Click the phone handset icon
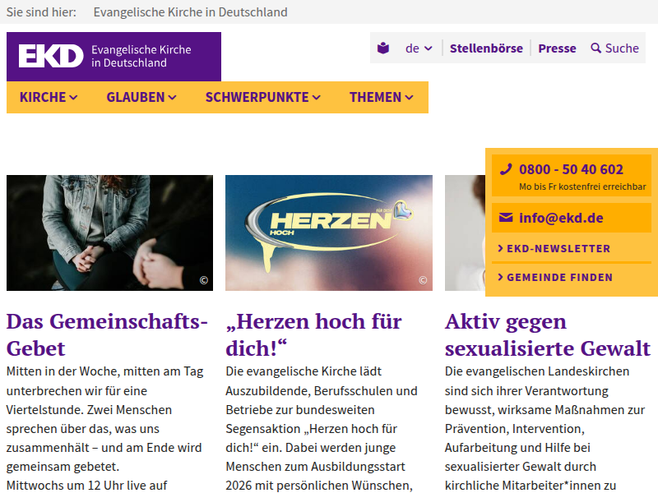 point(506,169)
